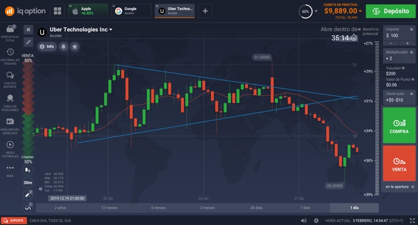
Task: Set a price alert bell icon
Action: (x=63, y=47)
